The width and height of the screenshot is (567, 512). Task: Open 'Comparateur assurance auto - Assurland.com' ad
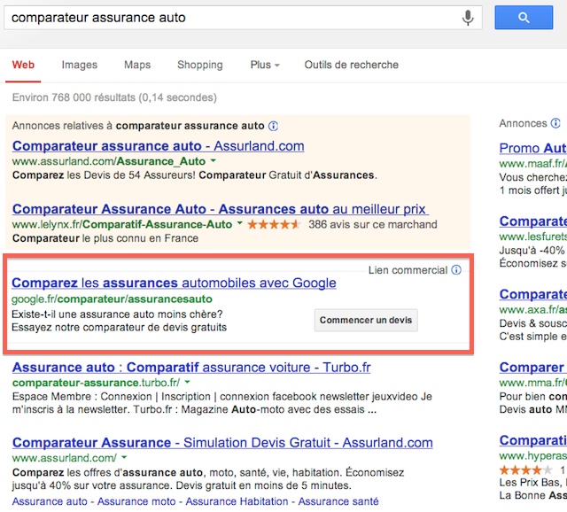(158, 146)
